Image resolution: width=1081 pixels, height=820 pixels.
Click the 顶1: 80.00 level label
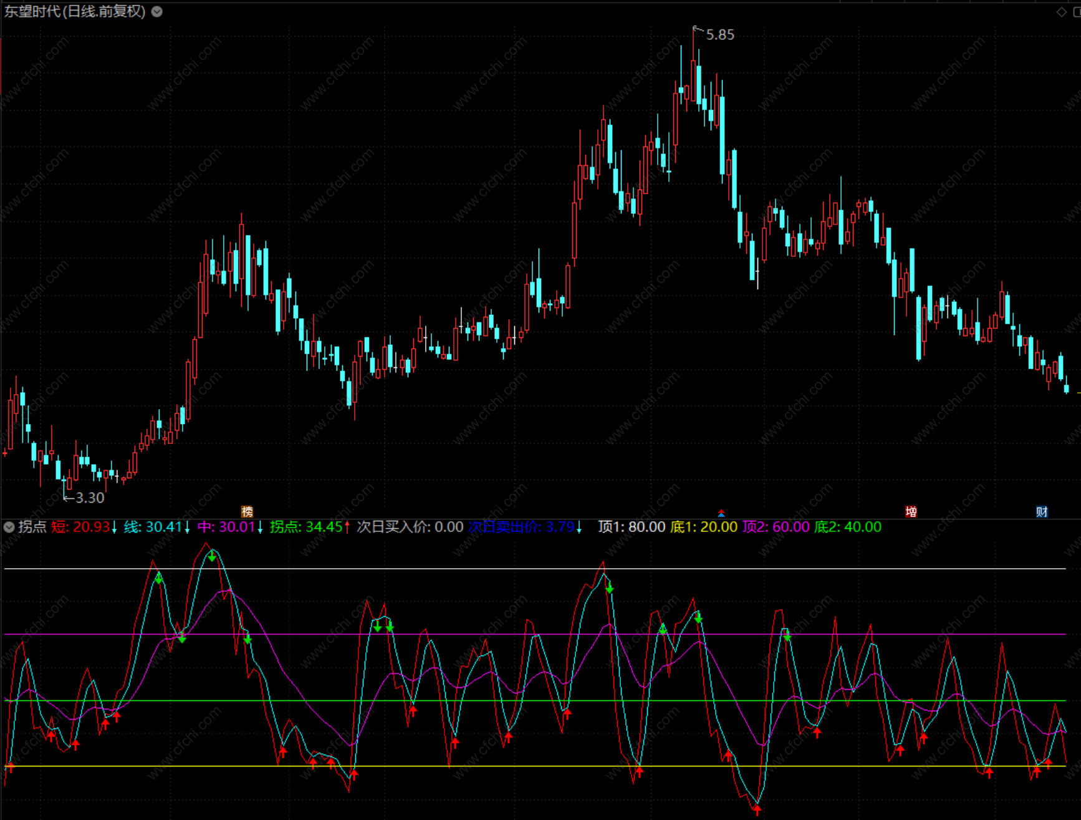point(632,527)
